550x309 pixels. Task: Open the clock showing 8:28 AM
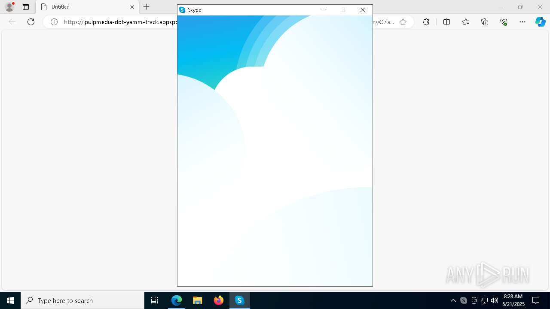click(513, 300)
